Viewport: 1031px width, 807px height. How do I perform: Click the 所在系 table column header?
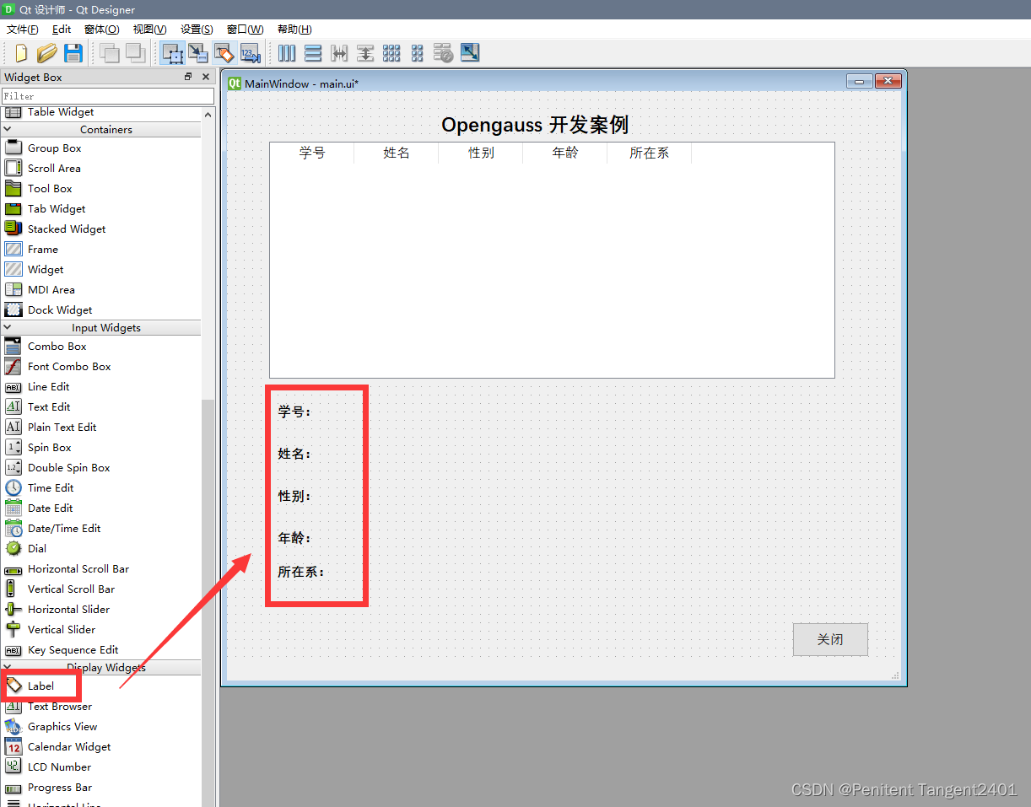[x=650, y=153]
